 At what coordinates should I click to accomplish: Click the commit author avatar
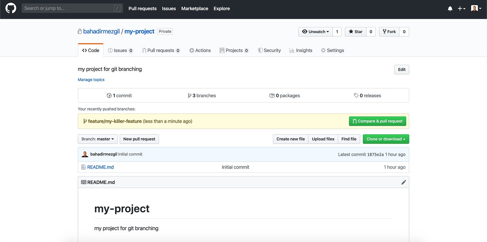pyautogui.click(x=85, y=154)
